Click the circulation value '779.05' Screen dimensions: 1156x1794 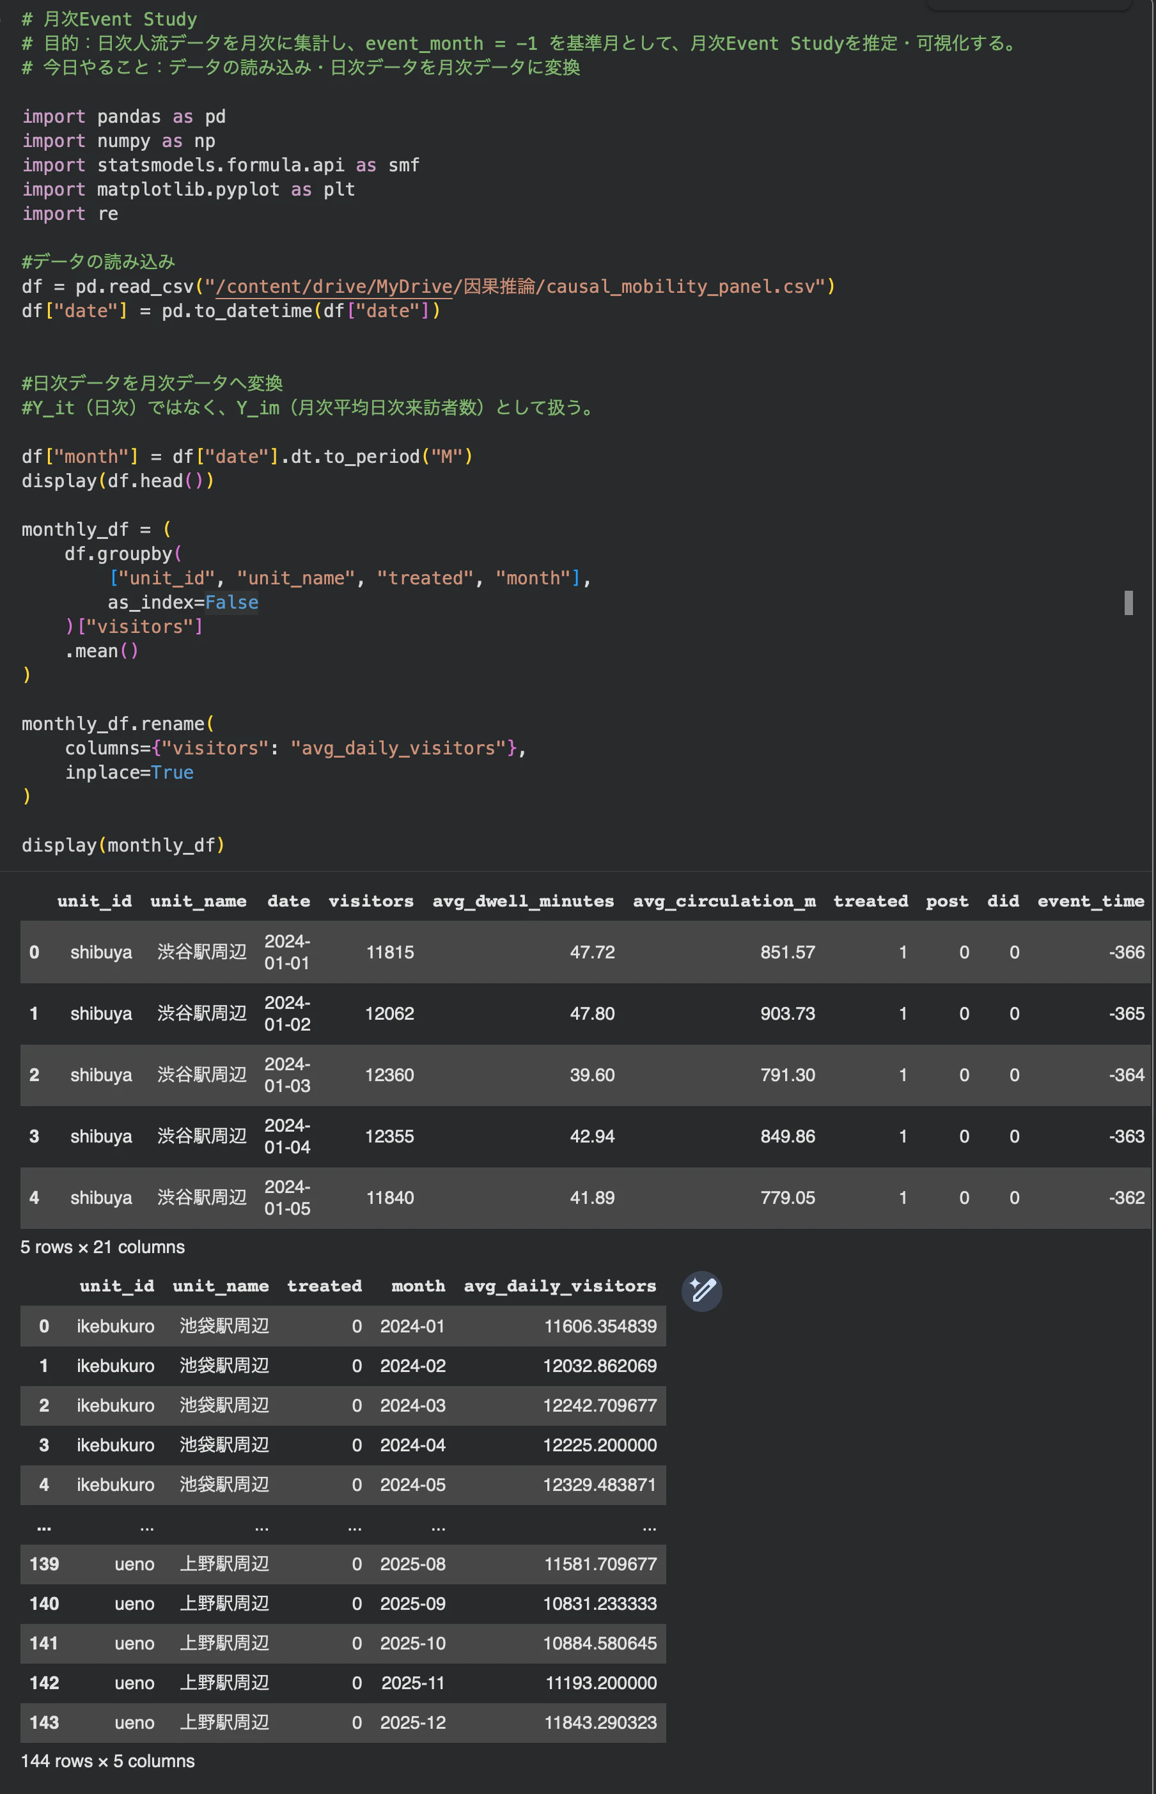click(788, 1198)
